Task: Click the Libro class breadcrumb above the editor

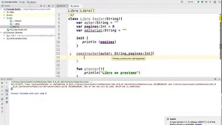Action: tap(73, 11)
